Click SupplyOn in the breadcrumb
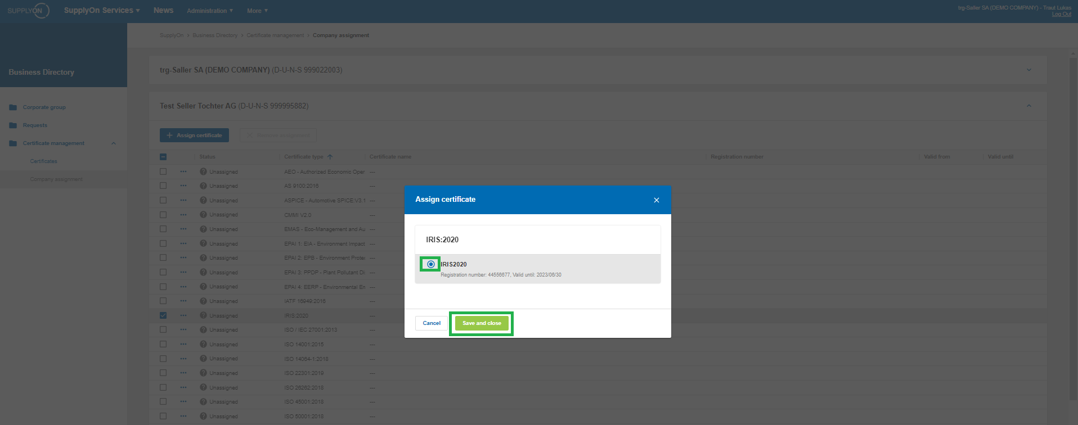The height and width of the screenshot is (425, 1078). (x=172, y=35)
